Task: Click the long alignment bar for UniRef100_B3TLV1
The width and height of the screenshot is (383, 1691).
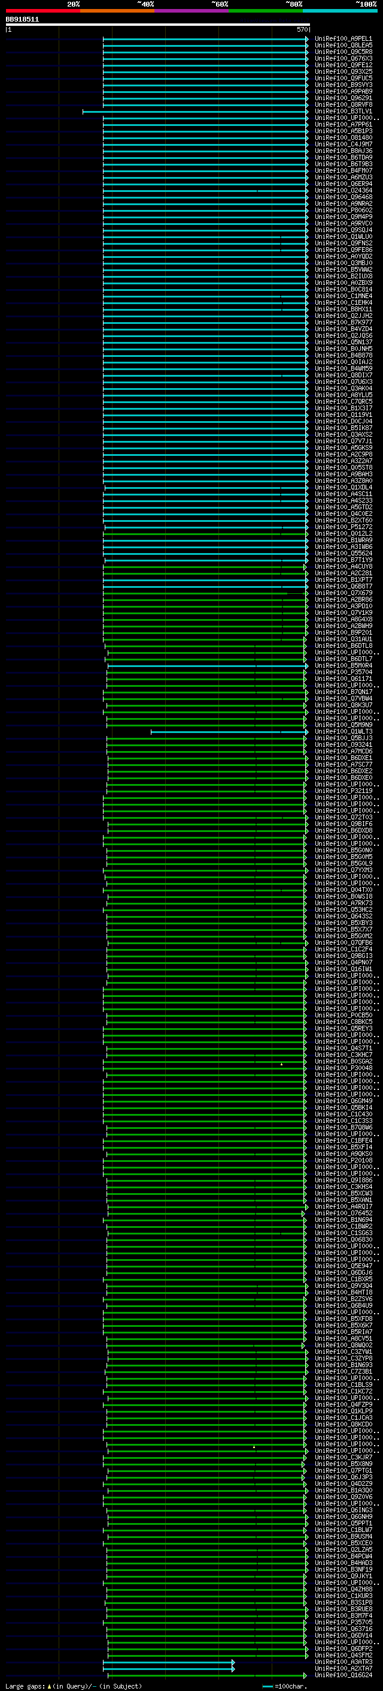Action: point(195,112)
